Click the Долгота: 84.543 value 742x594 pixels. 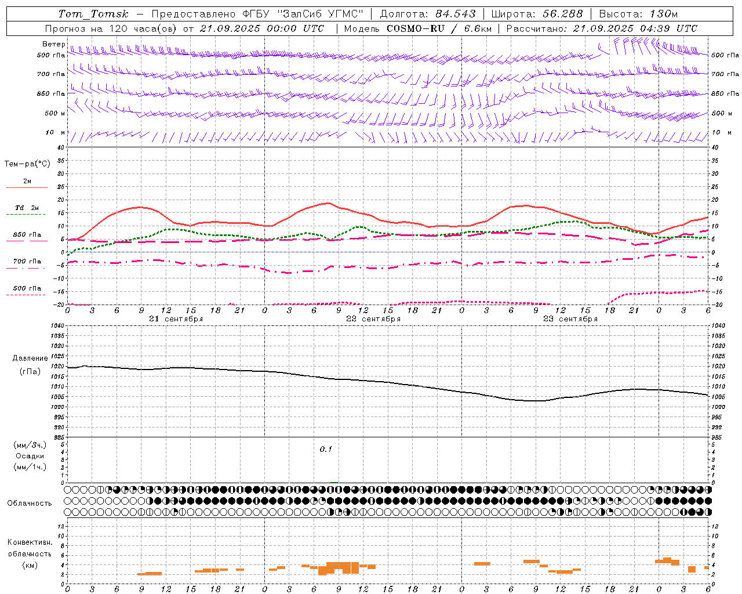[x=427, y=14]
